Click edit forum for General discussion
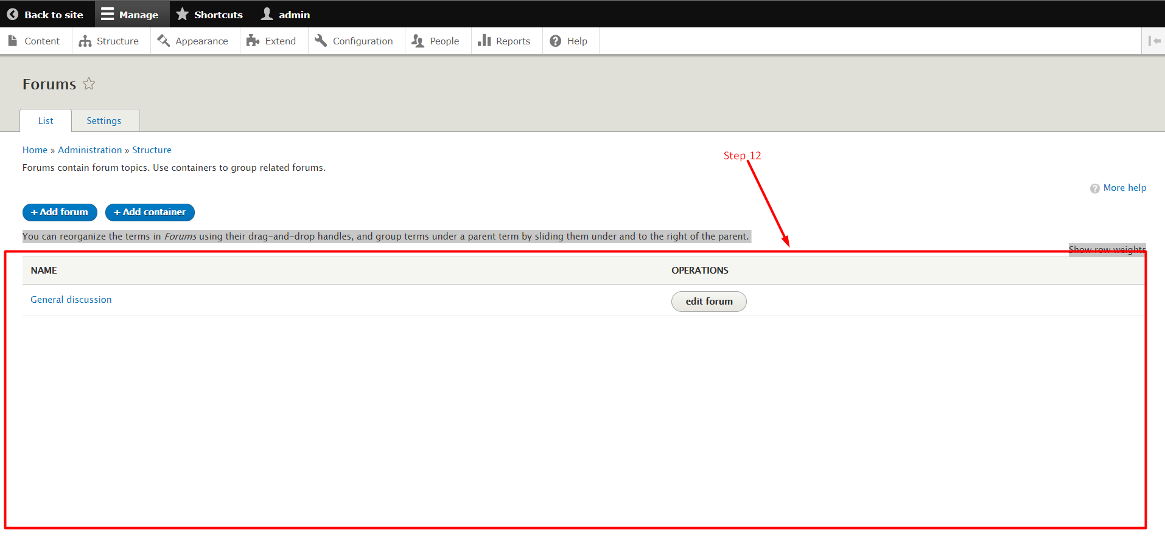 point(708,301)
